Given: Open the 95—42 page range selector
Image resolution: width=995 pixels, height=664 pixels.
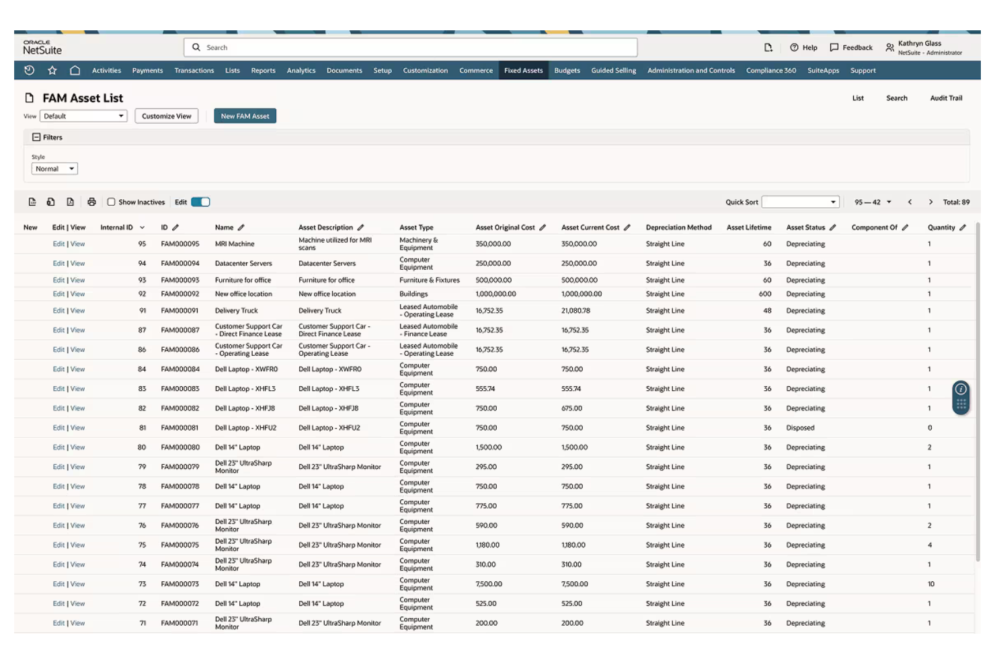Looking at the screenshot, I should (x=871, y=201).
